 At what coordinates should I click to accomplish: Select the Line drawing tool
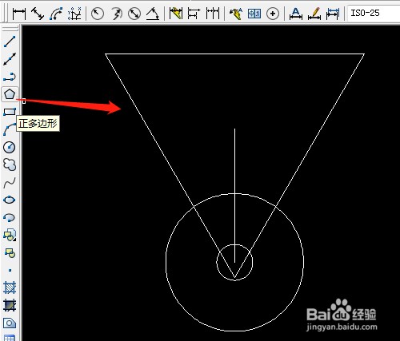pos(10,42)
